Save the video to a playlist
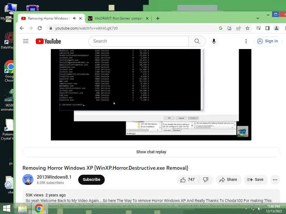 tap(255, 180)
